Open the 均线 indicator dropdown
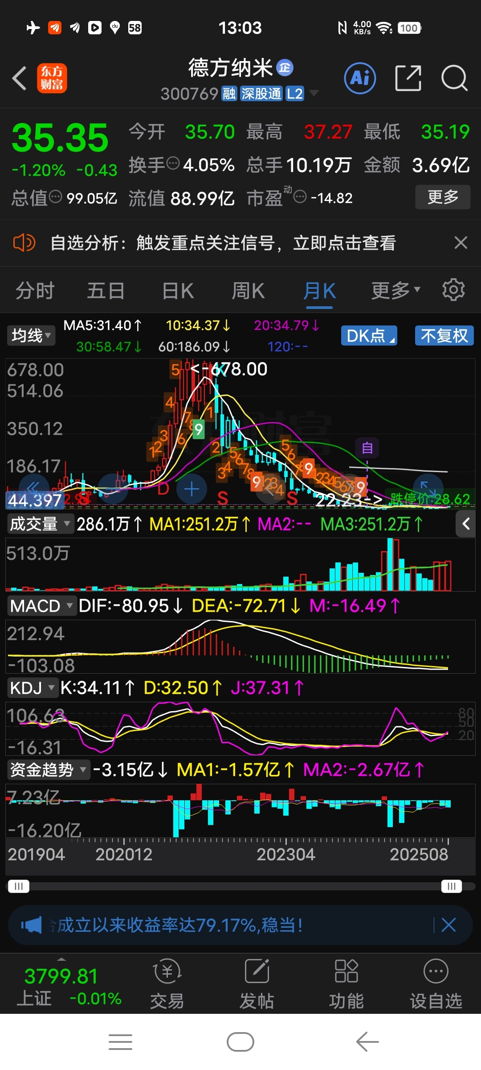 (31, 335)
